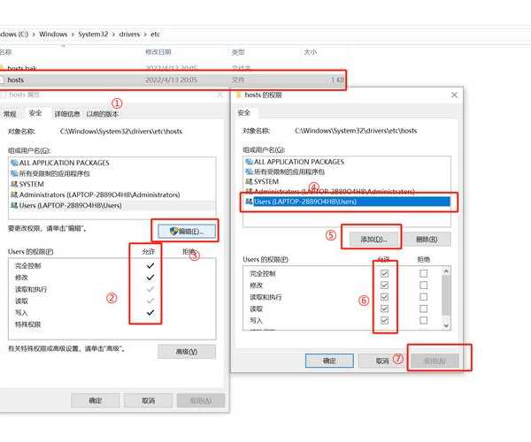The image size is (531, 442).
Task: Select ALL APPLICATION PACKAGES in hosts 属性 list
Action: (64, 163)
